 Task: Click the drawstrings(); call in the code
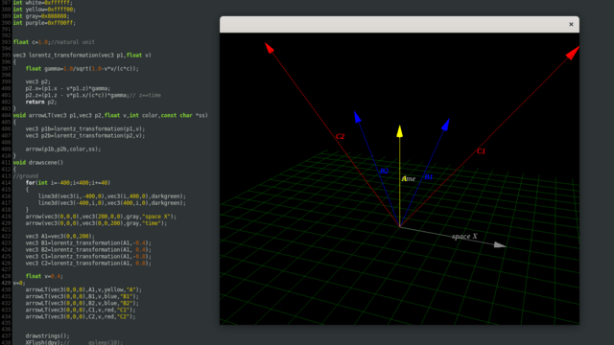coord(47,336)
